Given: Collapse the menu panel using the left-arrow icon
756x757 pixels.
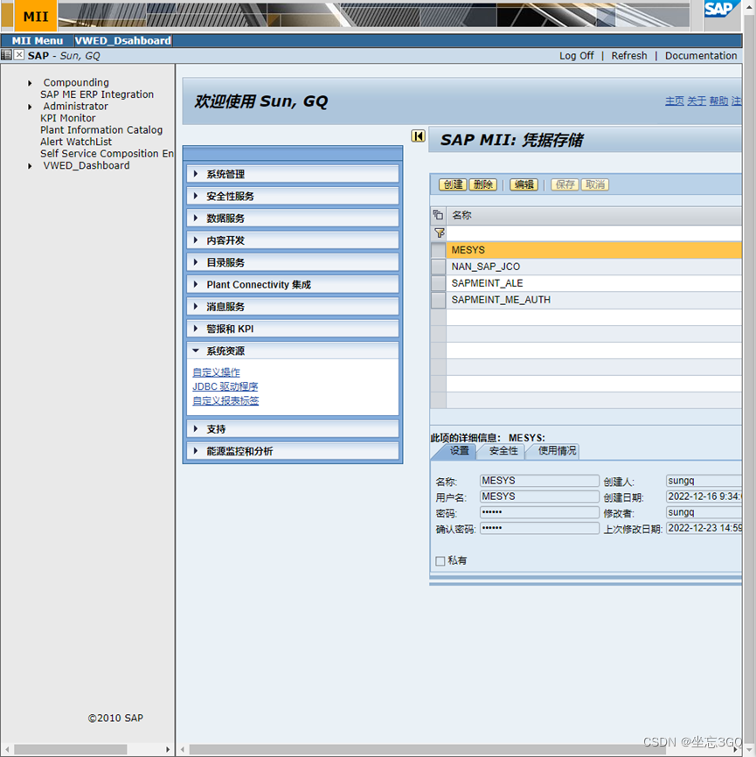Looking at the screenshot, I should tap(418, 136).
